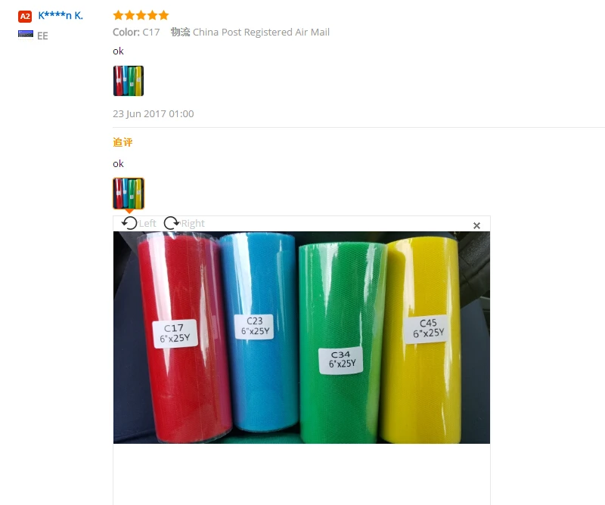Open reviewer K*****n K. profile link
The height and width of the screenshot is (505, 605).
[60, 15]
